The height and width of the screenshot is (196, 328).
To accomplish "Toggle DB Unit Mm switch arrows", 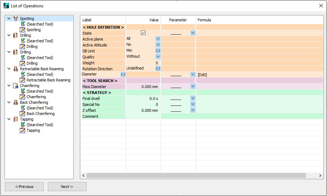I will [158, 51].
